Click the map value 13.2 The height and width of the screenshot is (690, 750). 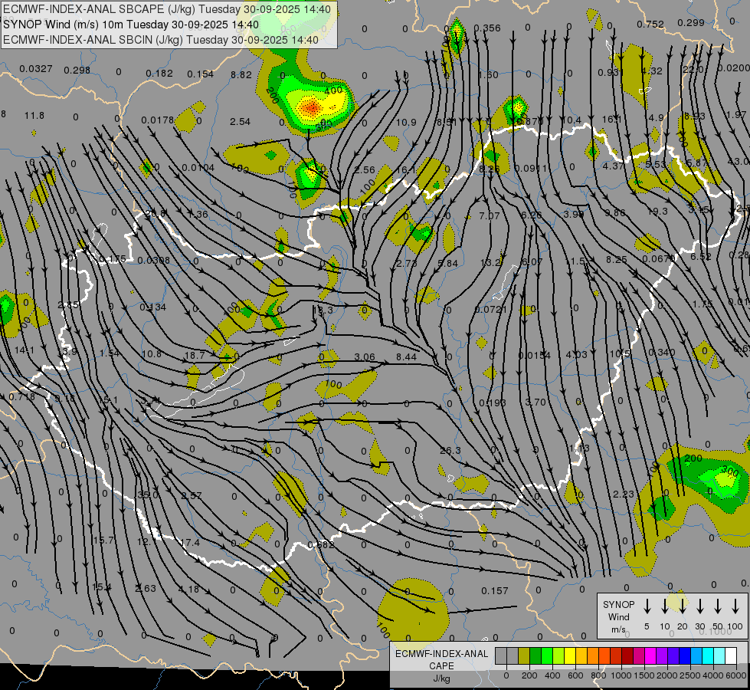pos(490,262)
